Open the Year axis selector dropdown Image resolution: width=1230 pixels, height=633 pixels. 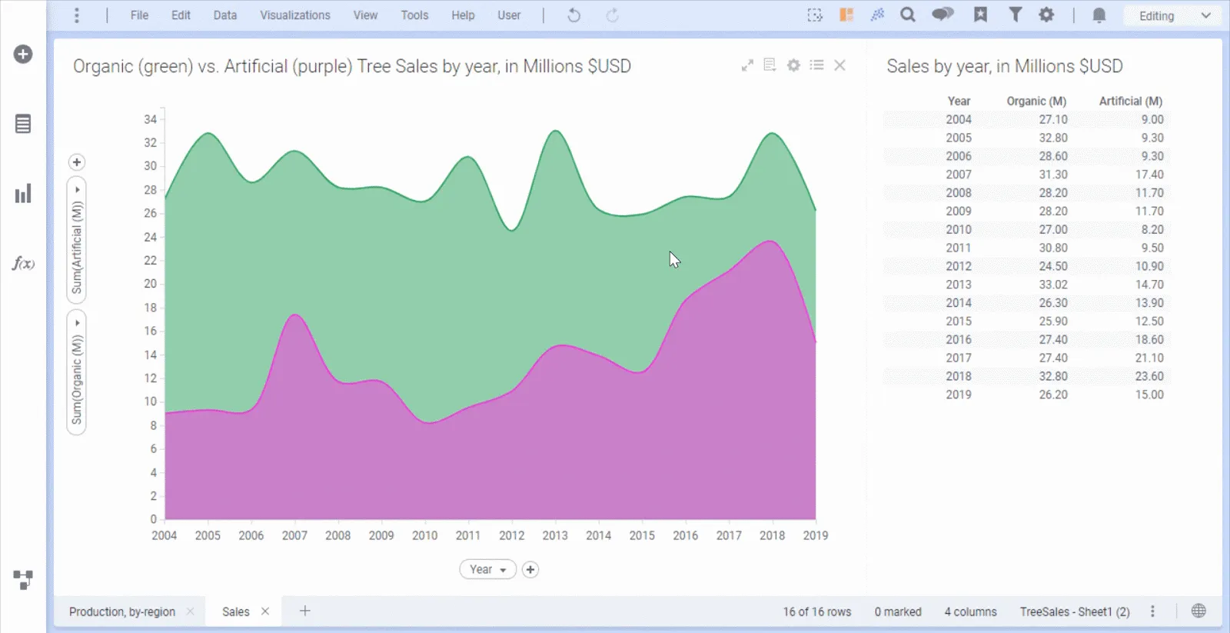487,570
